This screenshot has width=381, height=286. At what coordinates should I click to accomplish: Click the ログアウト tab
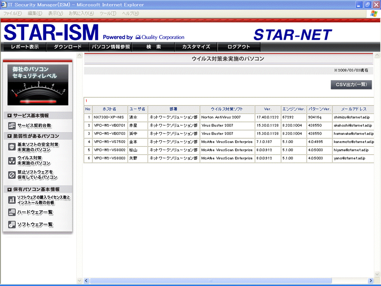point(239,47)
